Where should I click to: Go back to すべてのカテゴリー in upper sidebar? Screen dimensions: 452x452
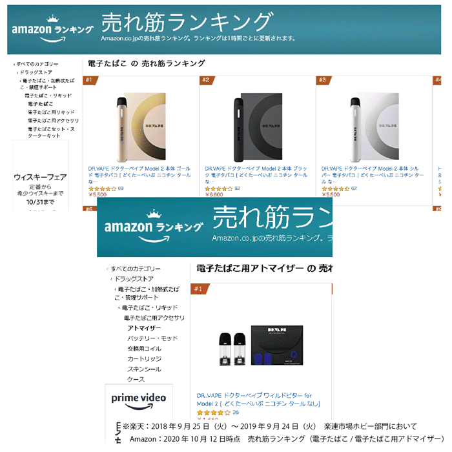pyautogui.click(x=37, y=64)
